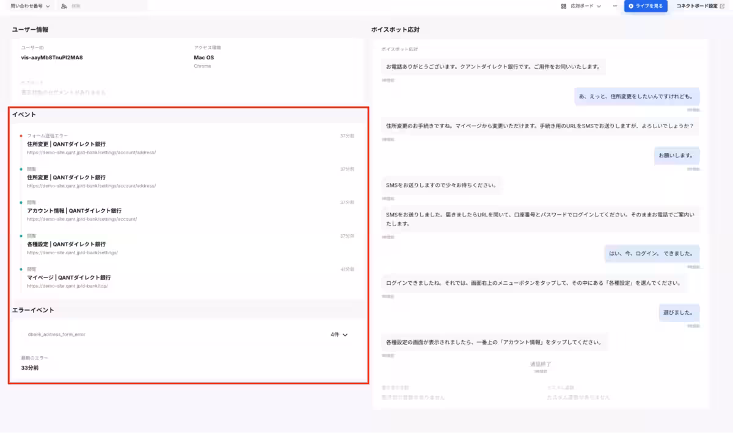Click external-link icon beside コネクトボード設定

pyautogui.click(x=722, y=6)
